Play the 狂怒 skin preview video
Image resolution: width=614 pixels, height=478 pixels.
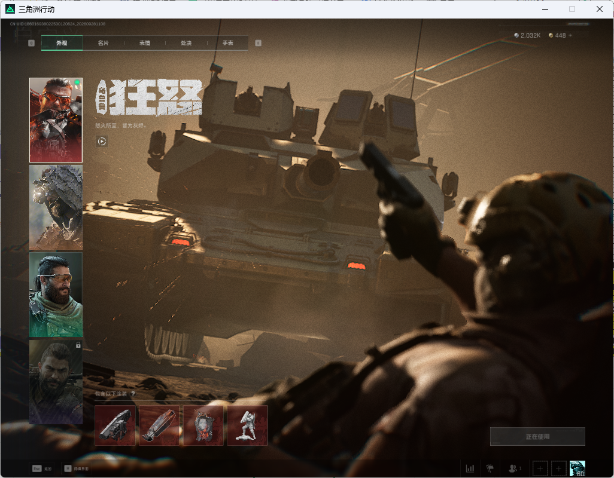tap(102, 142)
